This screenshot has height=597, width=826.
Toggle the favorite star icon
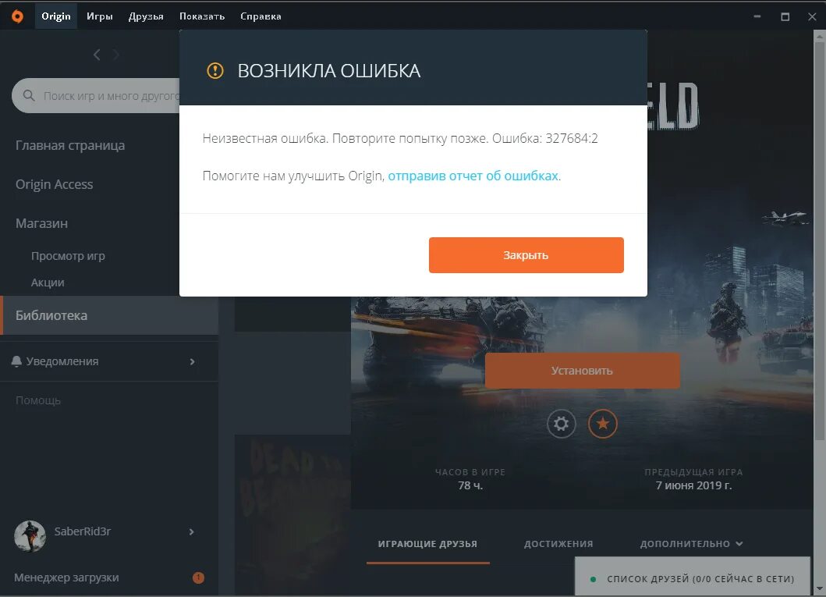(x=603, y=424)
